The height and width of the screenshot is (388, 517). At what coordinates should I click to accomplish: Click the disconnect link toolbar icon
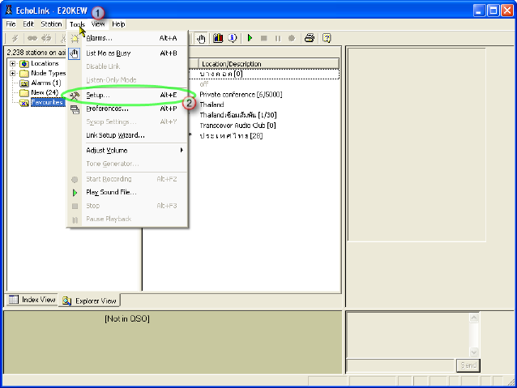(46, 38)
